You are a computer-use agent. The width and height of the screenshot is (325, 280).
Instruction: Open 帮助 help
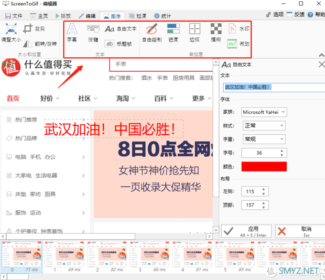316,14
